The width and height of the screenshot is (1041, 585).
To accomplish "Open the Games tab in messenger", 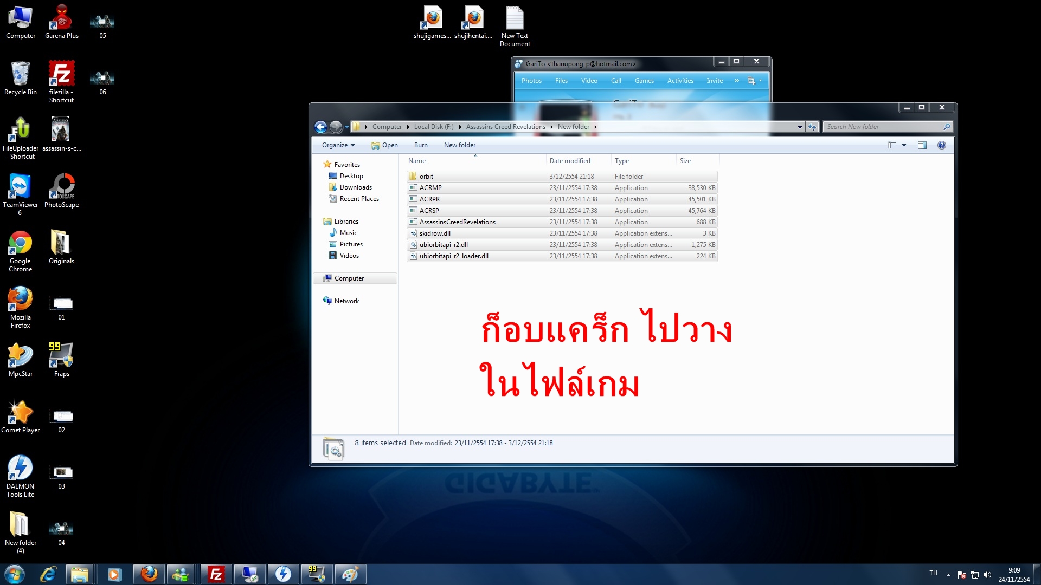I will click(x=644, y=81).
